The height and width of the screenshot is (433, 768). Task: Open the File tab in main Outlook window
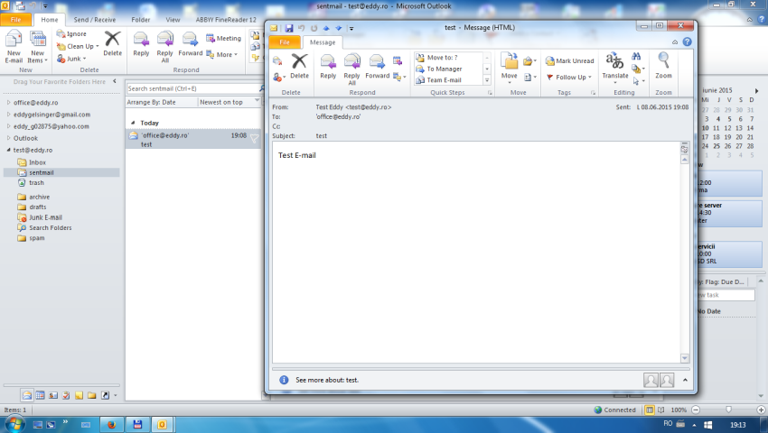(x=15, y=20)
